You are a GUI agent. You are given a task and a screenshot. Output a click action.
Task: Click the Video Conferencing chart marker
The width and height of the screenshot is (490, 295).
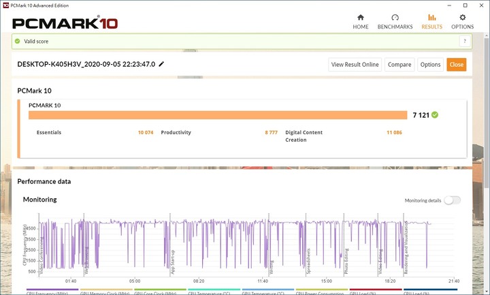[41, 255]
